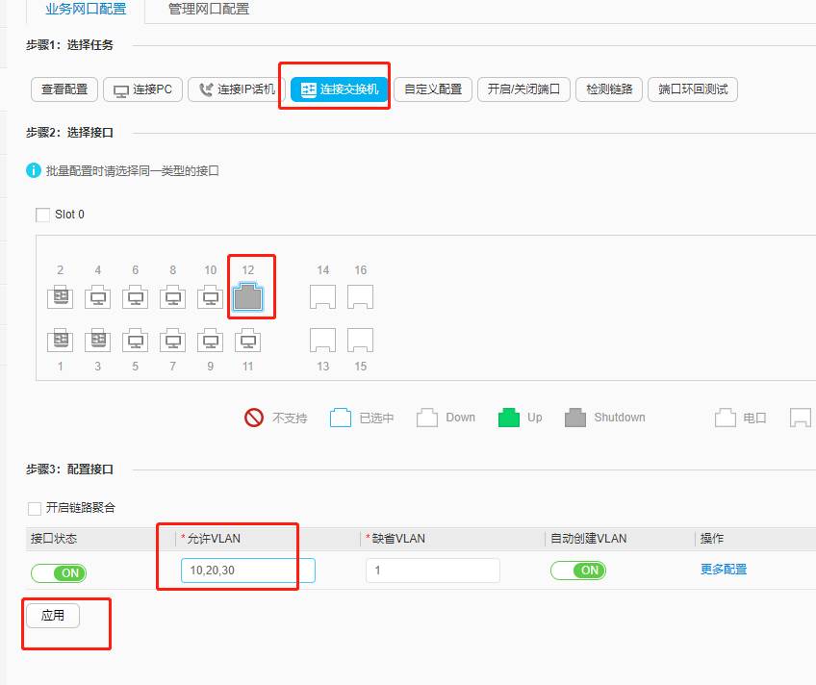Select port 2 on the switch panel
The width and height of the screenshot is (816, 685).
point(61,297)
